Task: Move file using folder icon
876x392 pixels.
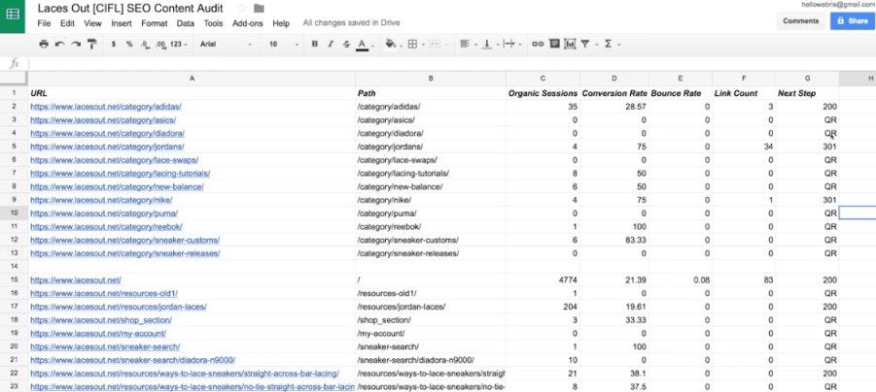Action: coord(259,8)
